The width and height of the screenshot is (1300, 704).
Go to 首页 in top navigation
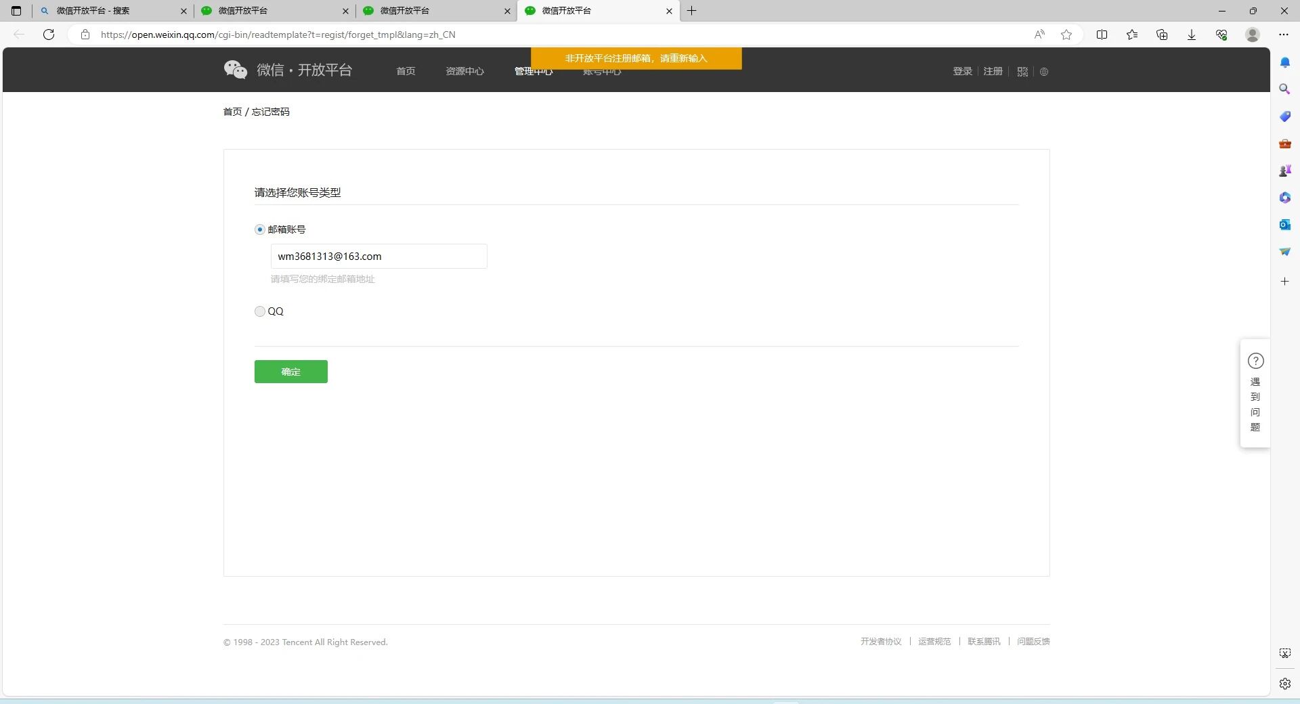click(406, 71)
